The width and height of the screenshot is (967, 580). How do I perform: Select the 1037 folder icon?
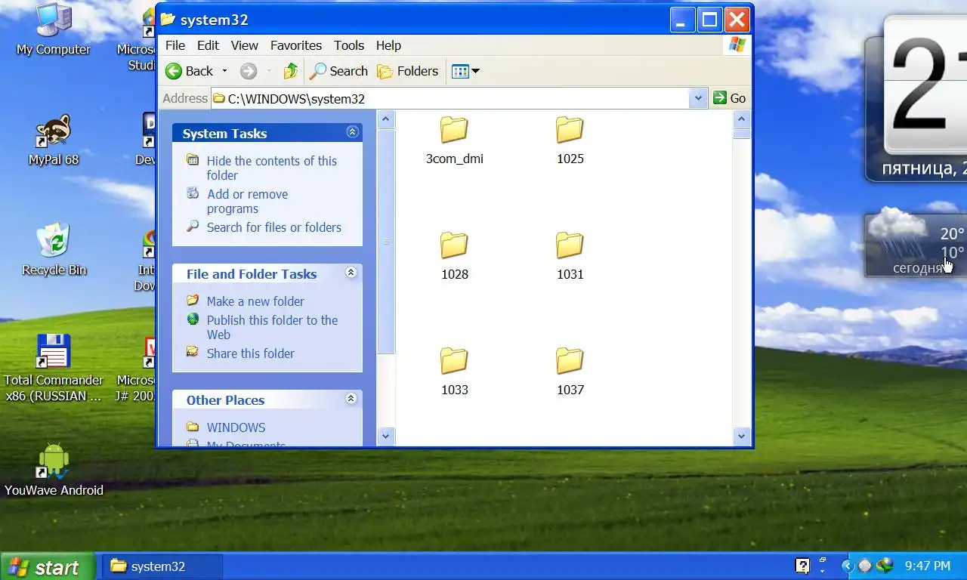pyautogui.click(x=570, y=362)
